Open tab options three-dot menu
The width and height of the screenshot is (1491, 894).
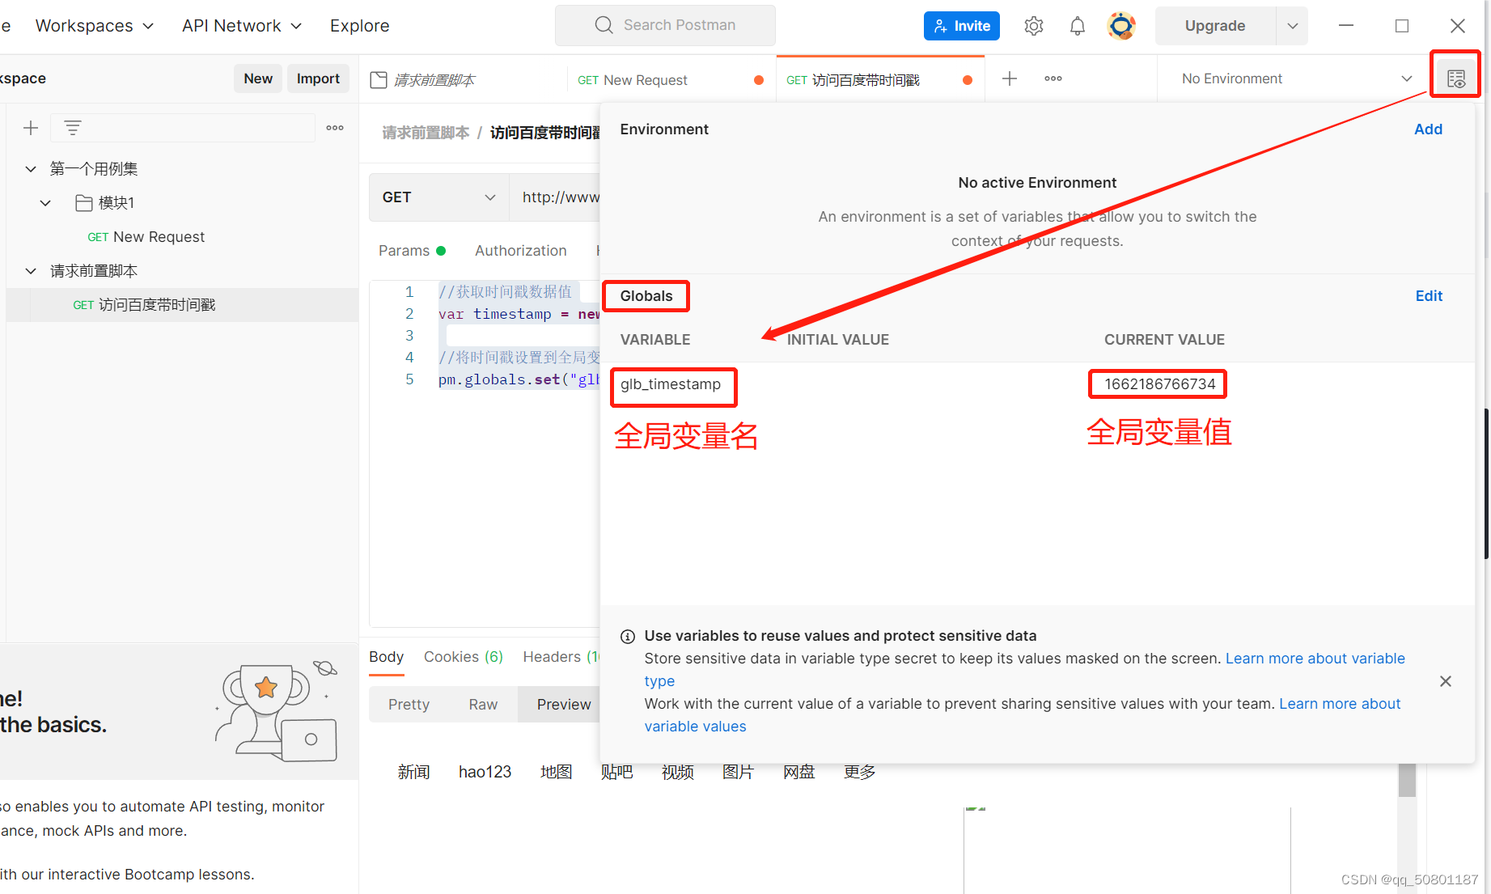click(1053, 78)
